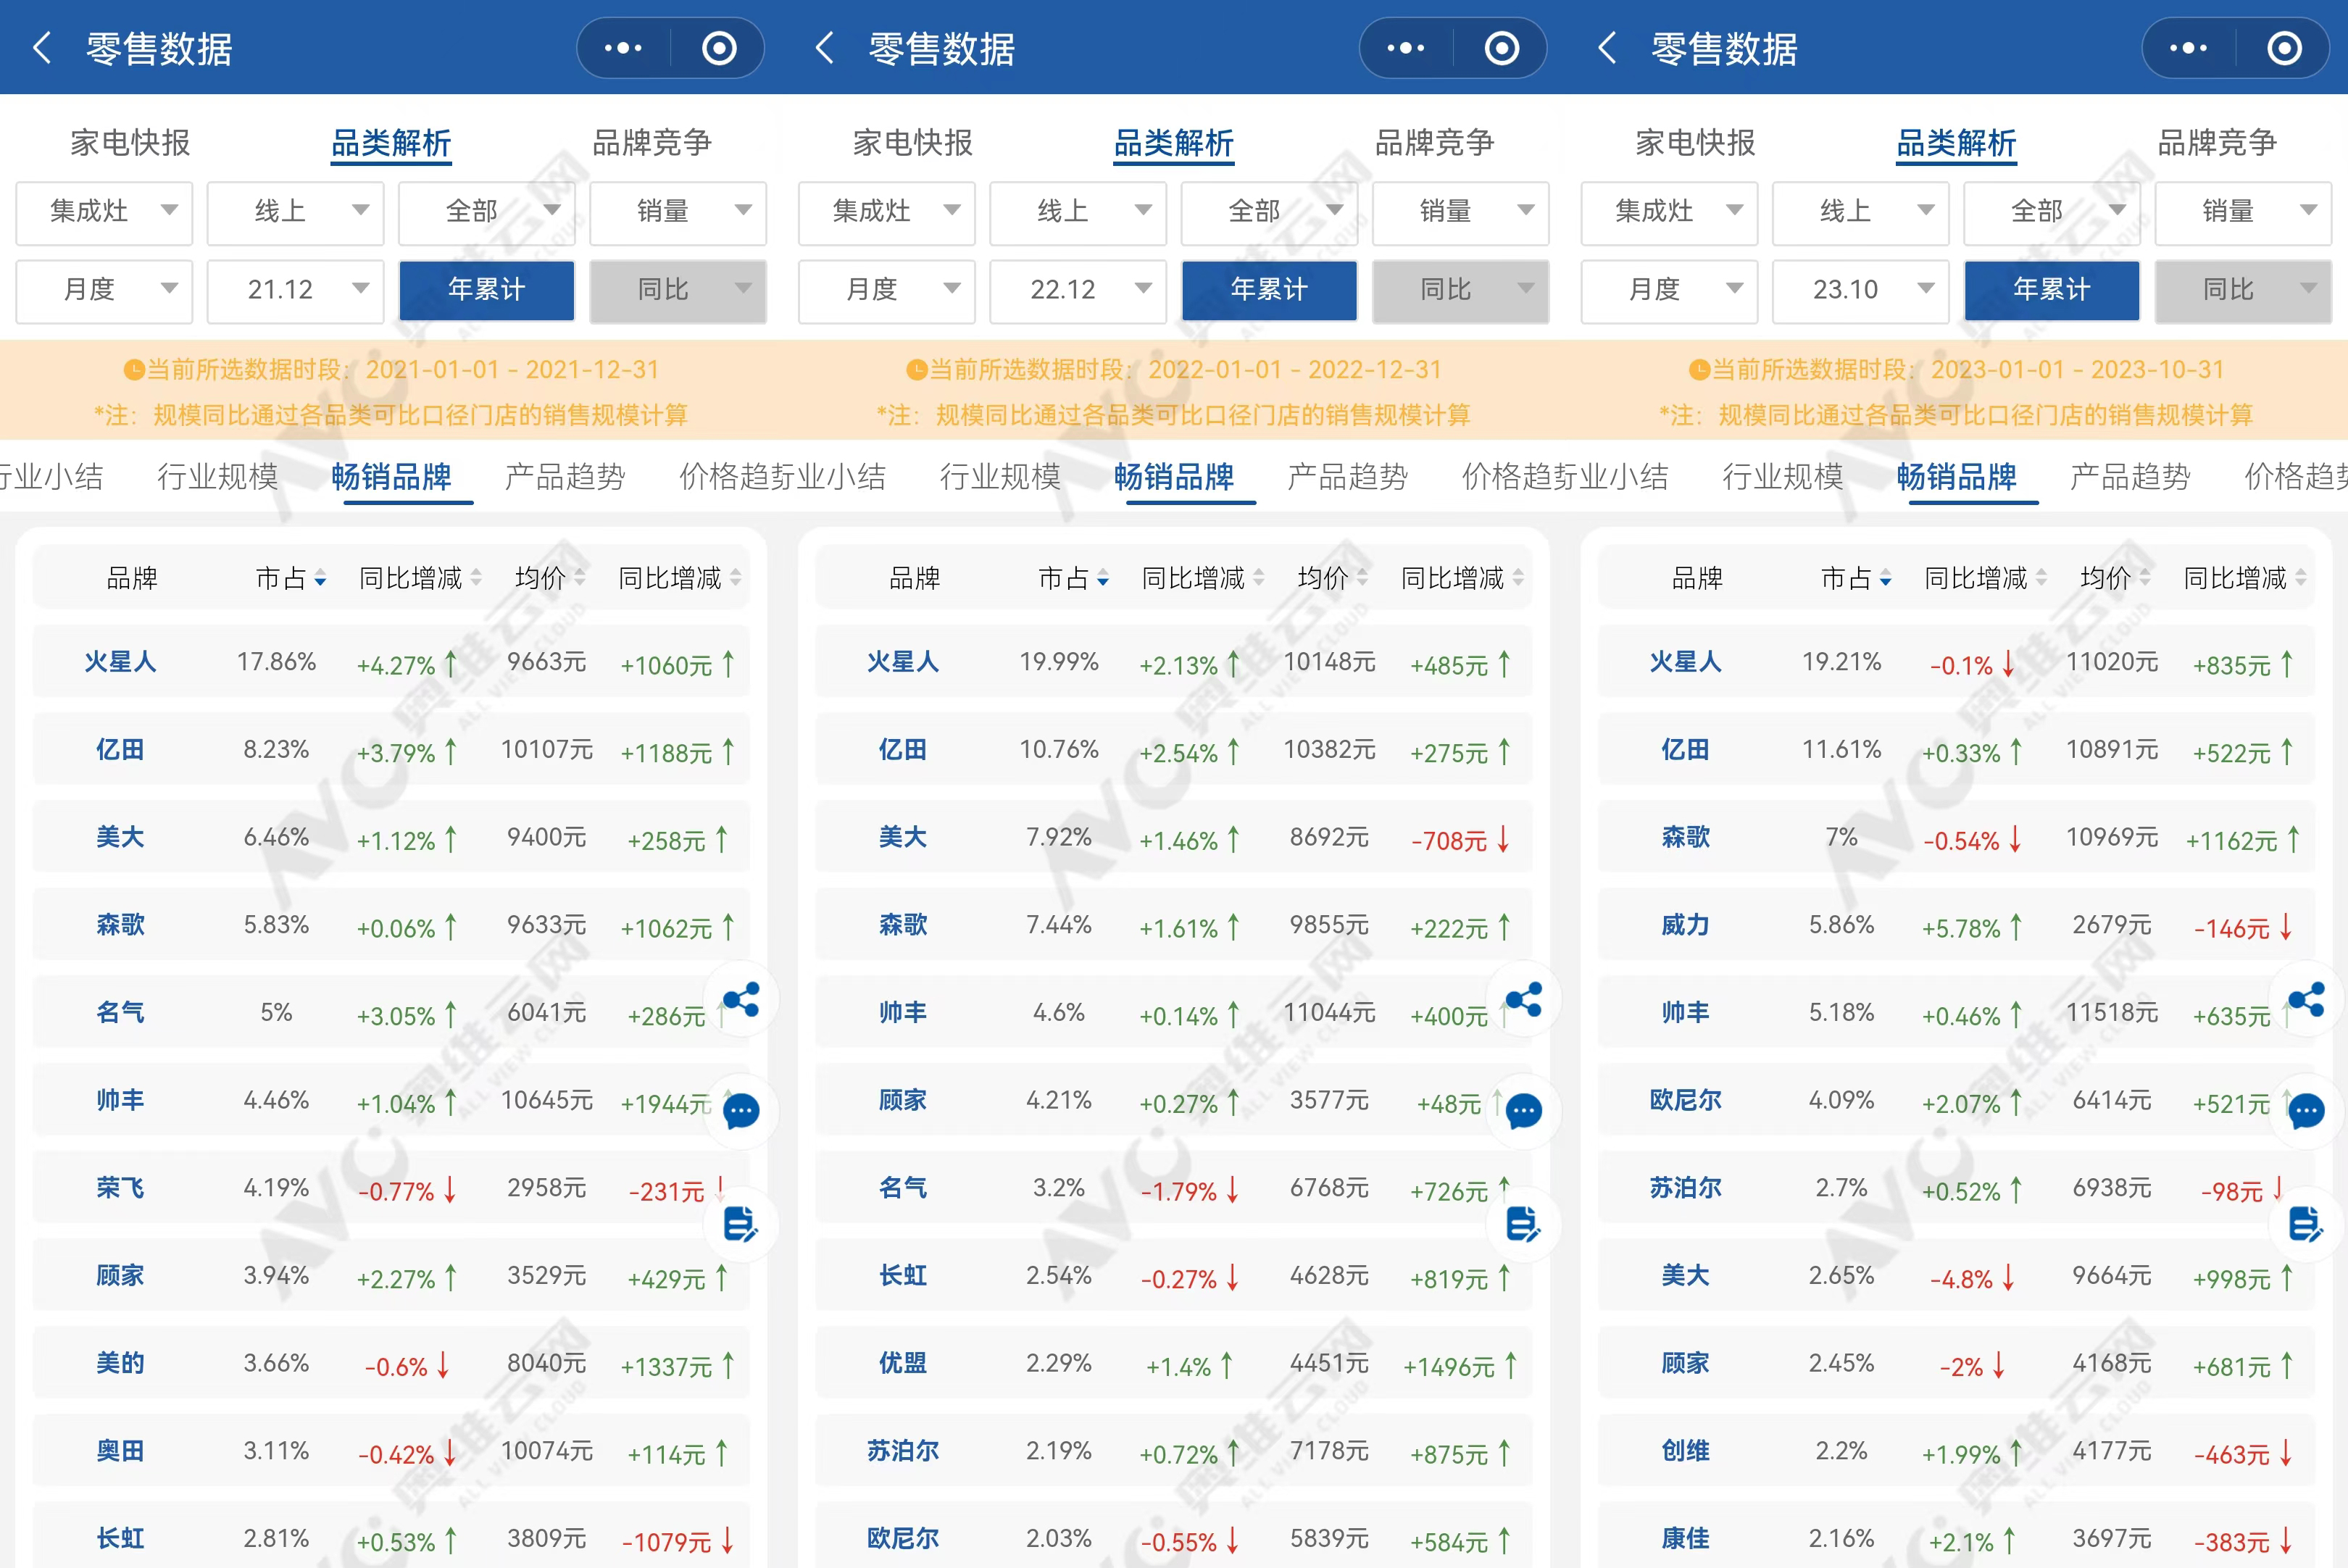This screenshot has height=1568, width=2348.
Task: Click share icon in the leftmost panel
Action: pos(741,999)
